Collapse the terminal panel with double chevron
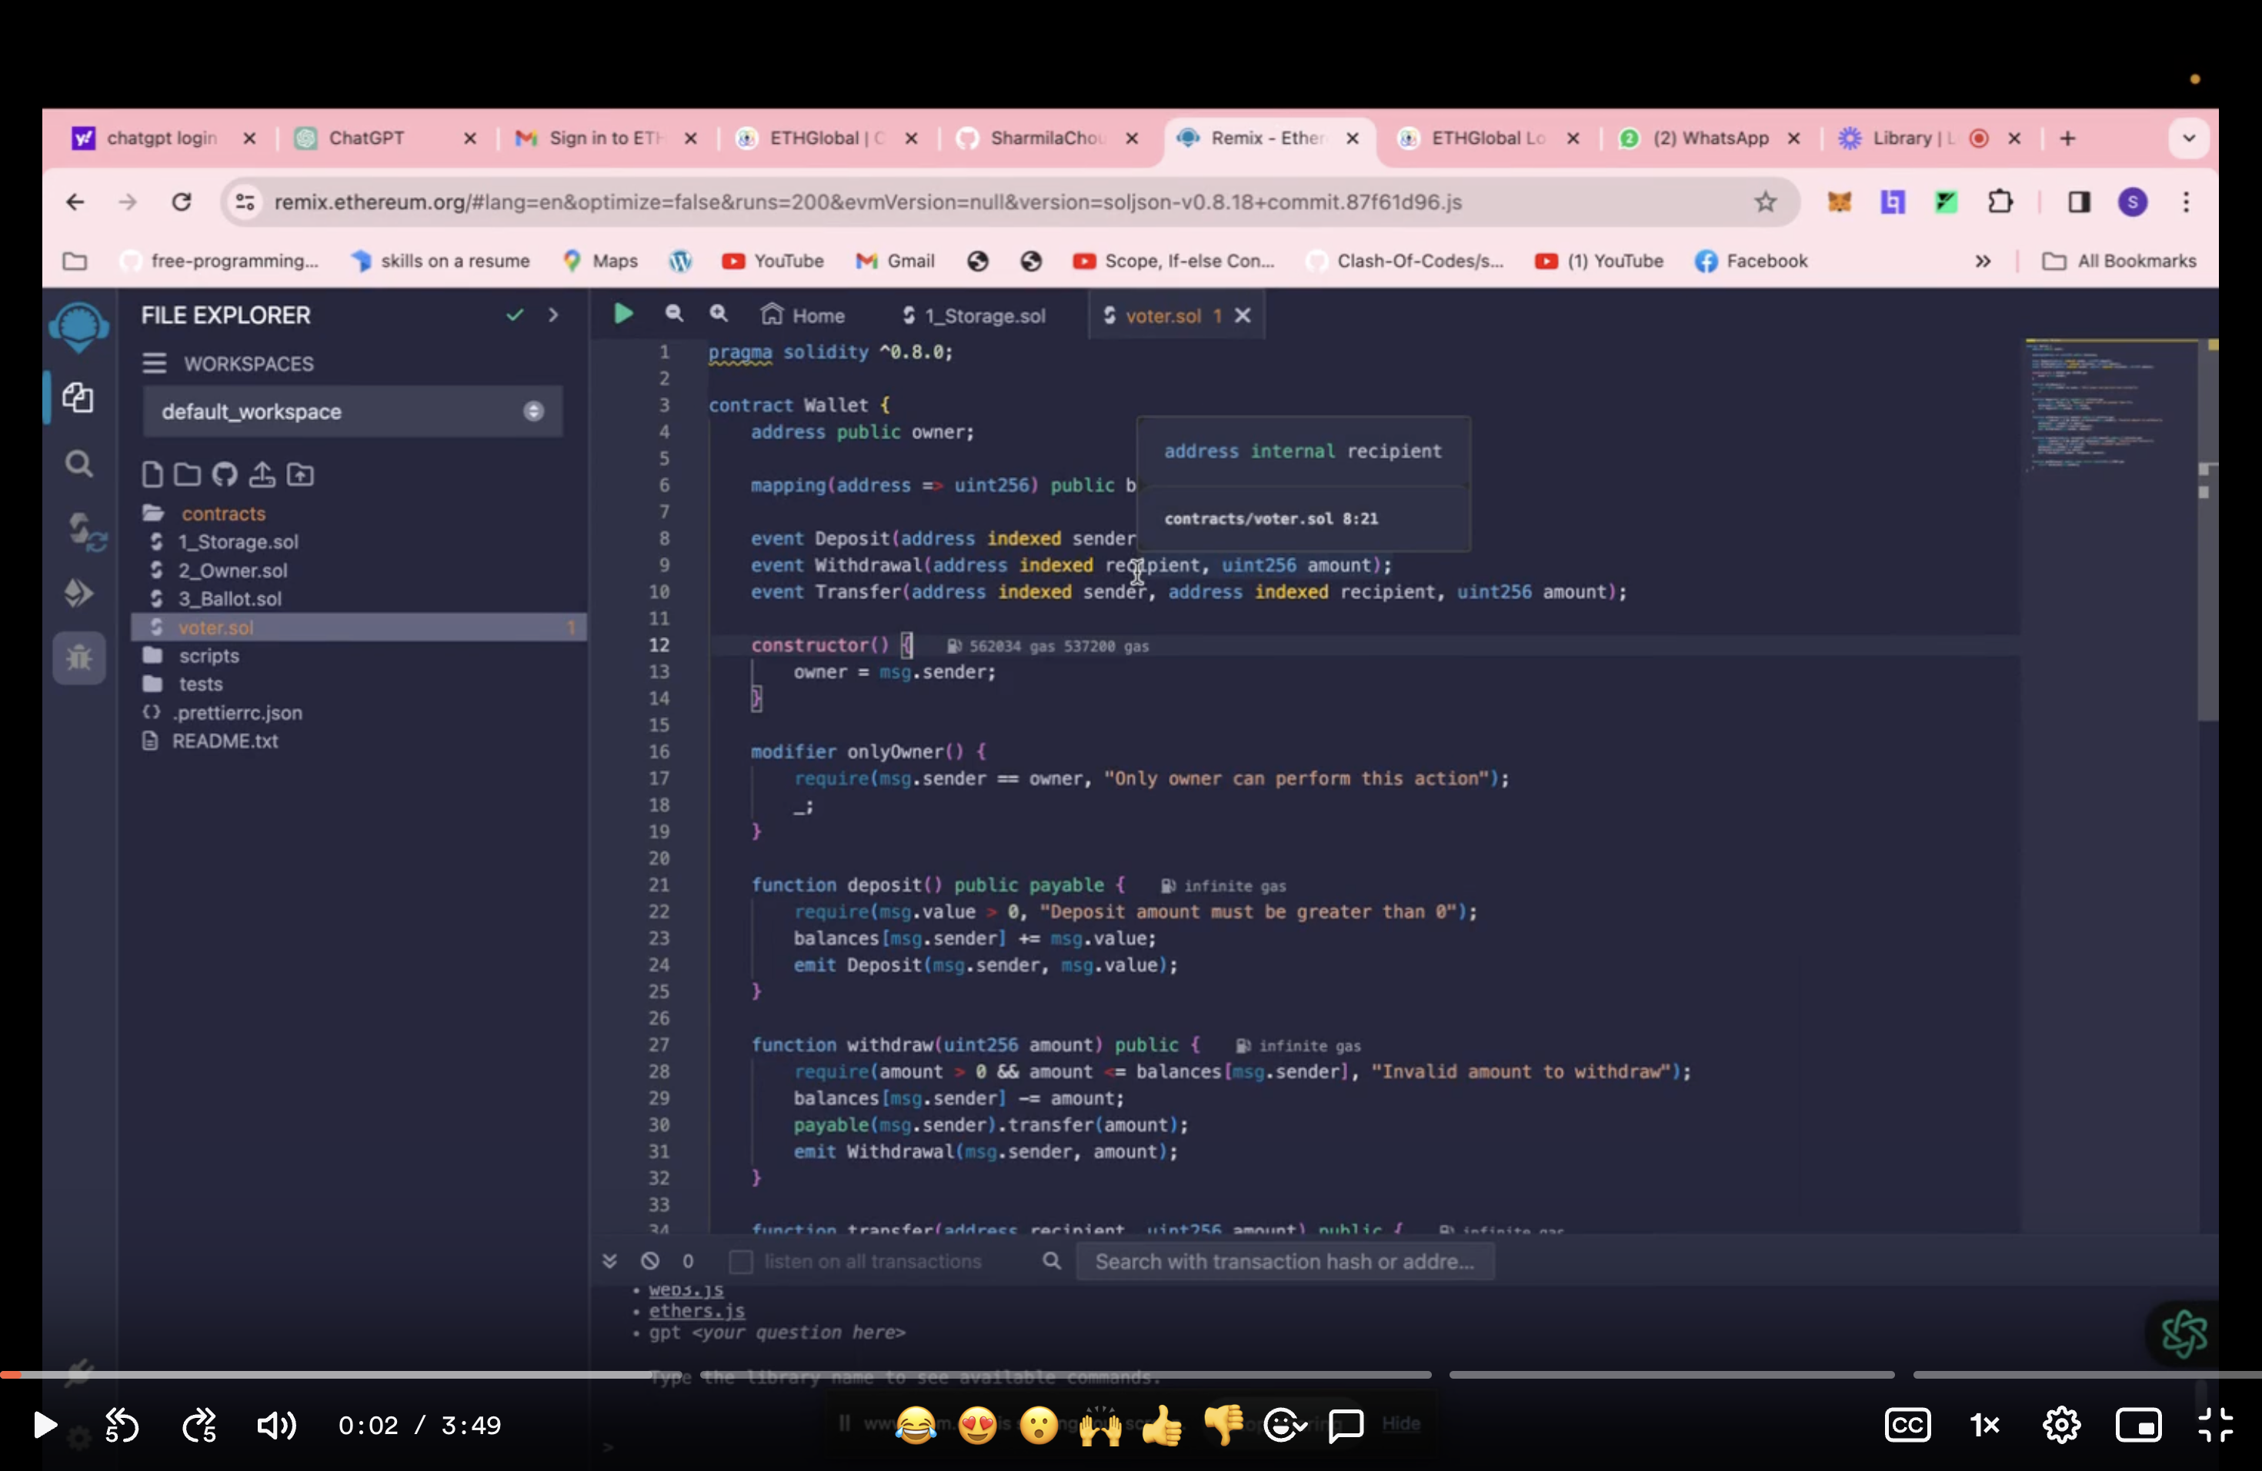 609,1261
